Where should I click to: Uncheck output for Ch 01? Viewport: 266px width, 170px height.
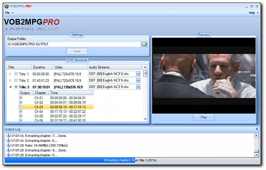(20, 98)
